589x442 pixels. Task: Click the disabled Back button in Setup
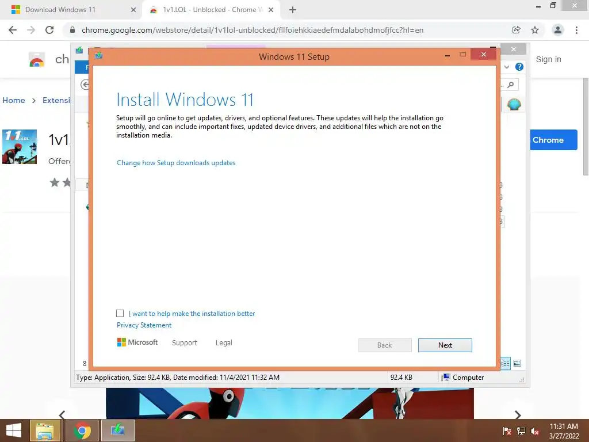384,345
